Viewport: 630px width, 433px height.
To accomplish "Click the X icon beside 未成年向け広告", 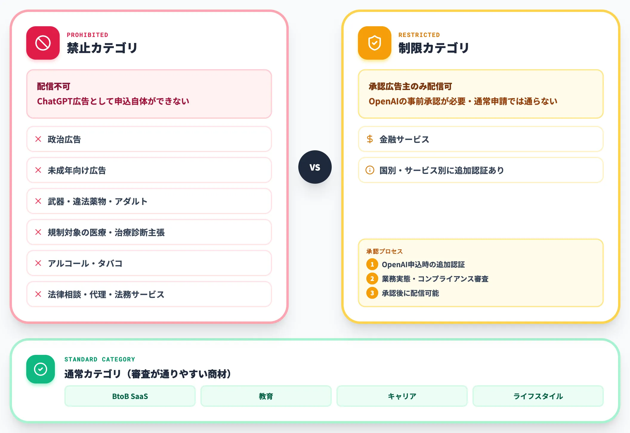I will 38,170.
